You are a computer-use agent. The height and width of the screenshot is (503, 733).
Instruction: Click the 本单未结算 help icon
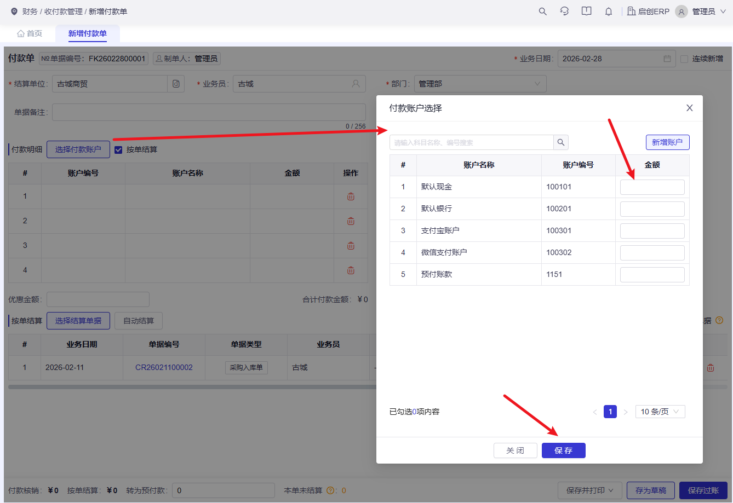point(331,490)
